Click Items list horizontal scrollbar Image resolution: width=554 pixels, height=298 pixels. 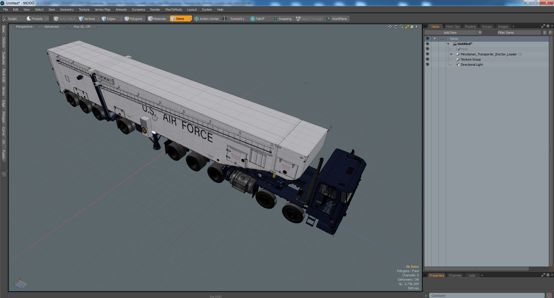point(476,269)
